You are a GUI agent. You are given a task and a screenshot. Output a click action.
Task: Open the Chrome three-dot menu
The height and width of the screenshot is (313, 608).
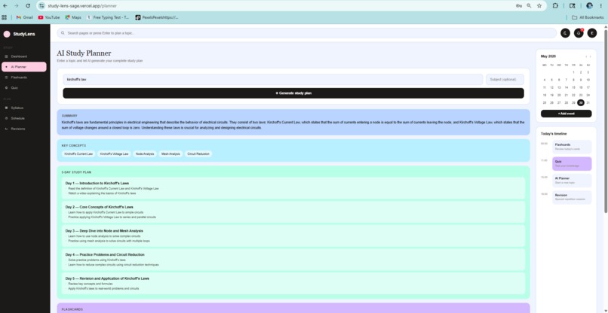tap(600, 6)
